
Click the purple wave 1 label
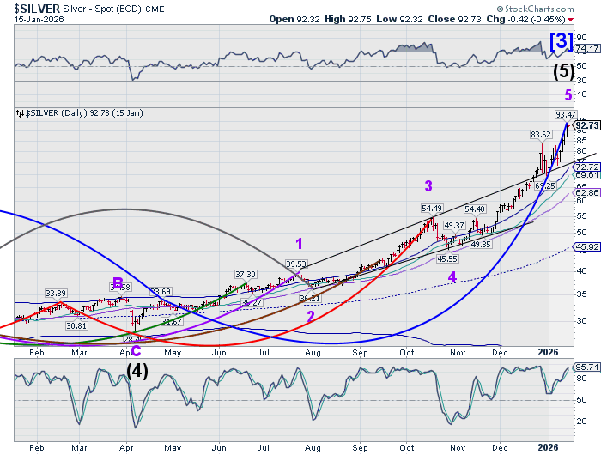pyautogui.click(x=300, y=243)
